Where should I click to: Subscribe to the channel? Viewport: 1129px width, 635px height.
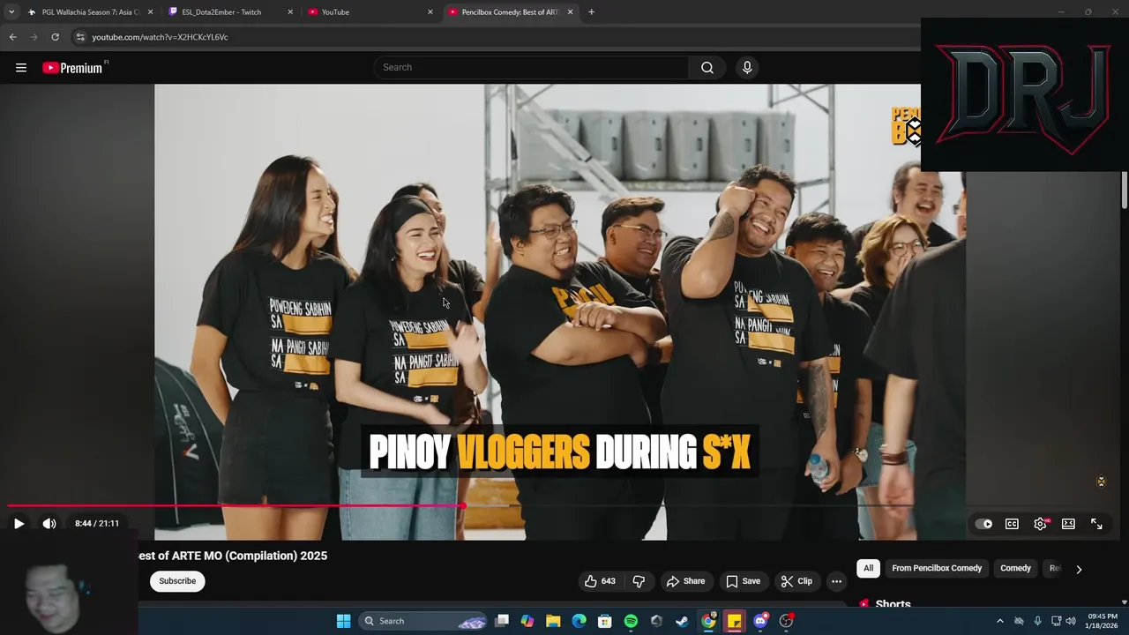click(177, 581)
